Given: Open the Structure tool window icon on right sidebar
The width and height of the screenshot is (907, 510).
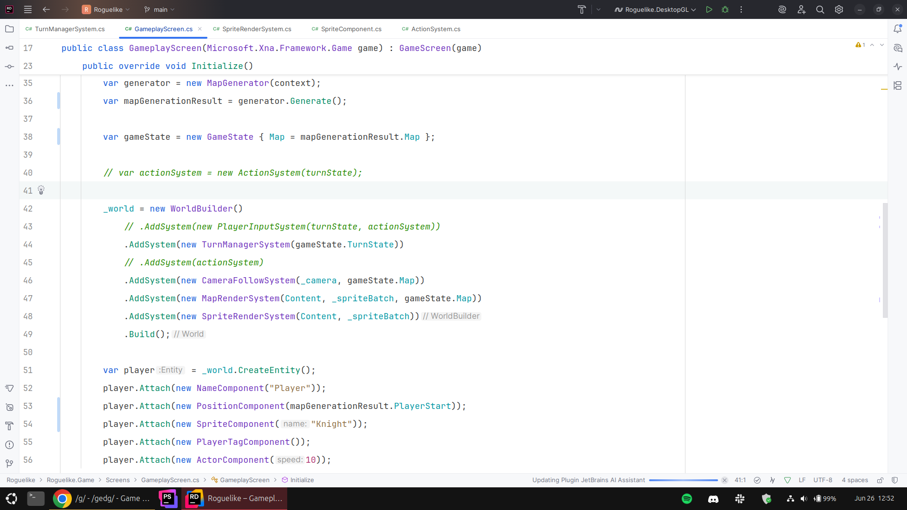Looking at the screenshot, I should click(898, 85).
